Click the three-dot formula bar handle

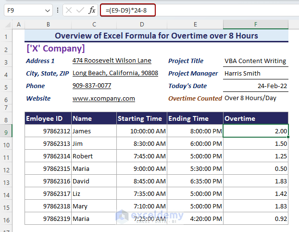click(x=58, y=10)
